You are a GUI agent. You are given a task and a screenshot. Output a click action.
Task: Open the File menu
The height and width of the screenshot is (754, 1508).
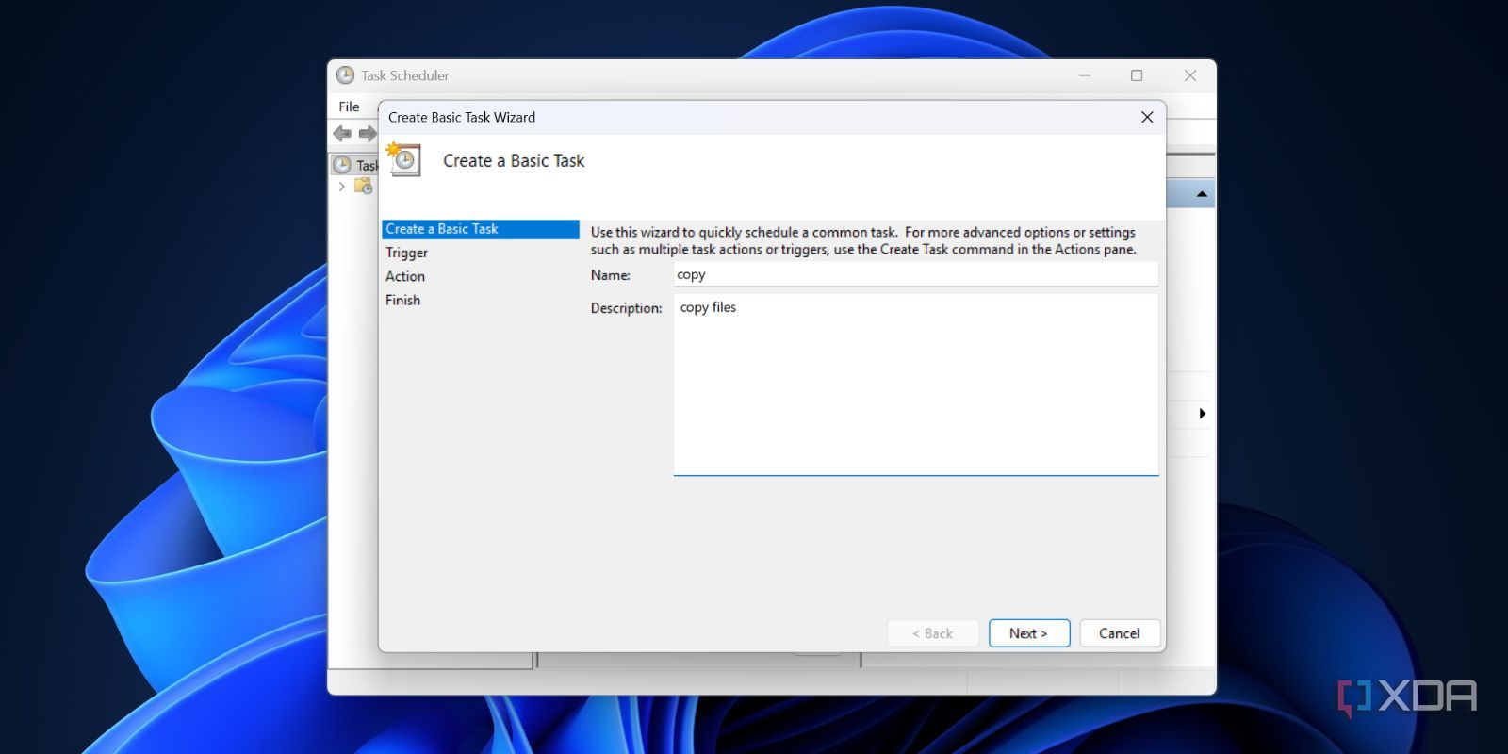349,107
